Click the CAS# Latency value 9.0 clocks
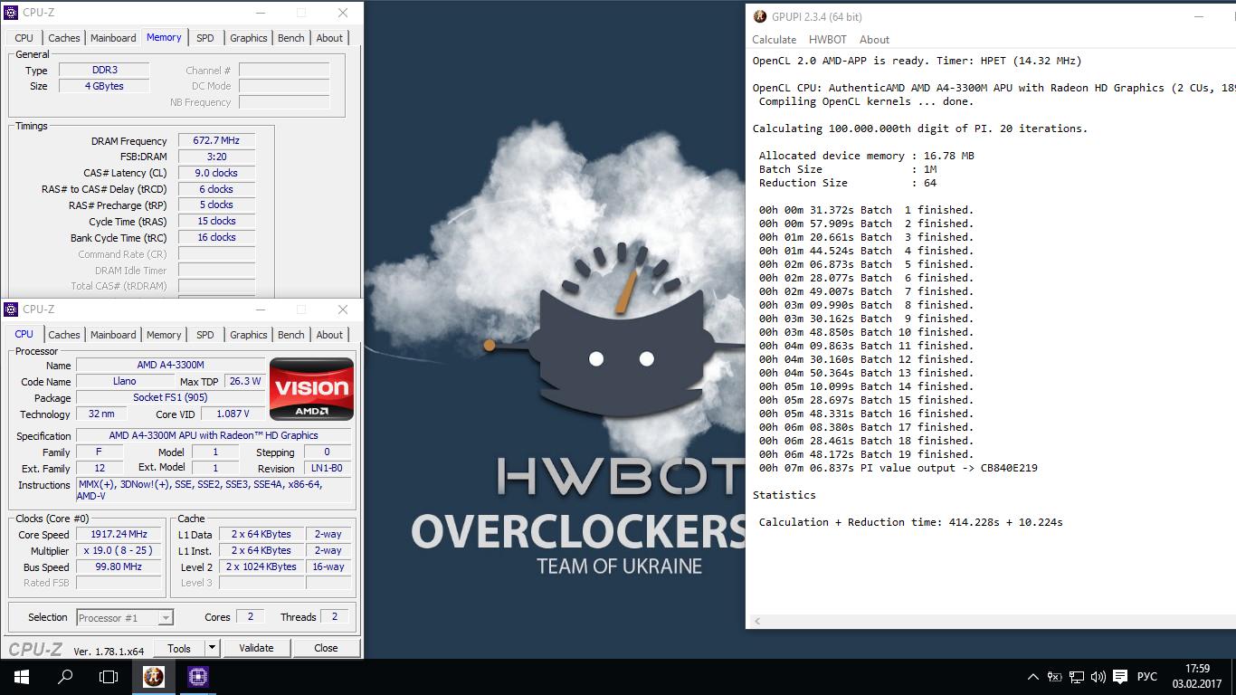This screenshot has width=1236, height=695. point(216,173)
